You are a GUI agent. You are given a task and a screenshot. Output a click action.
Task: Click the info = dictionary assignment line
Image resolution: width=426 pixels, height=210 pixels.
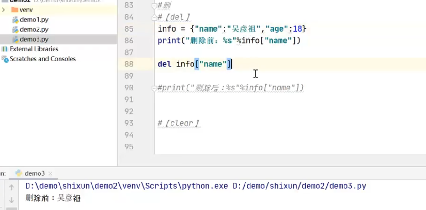click(x=232, y=29)
